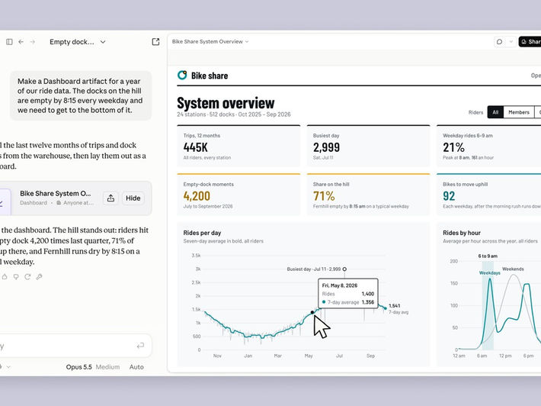Image resolution: width=541 pixels, height=406 pixels.
Task: Click the Busiest day marker on the chart
Action: click(344, 269)
